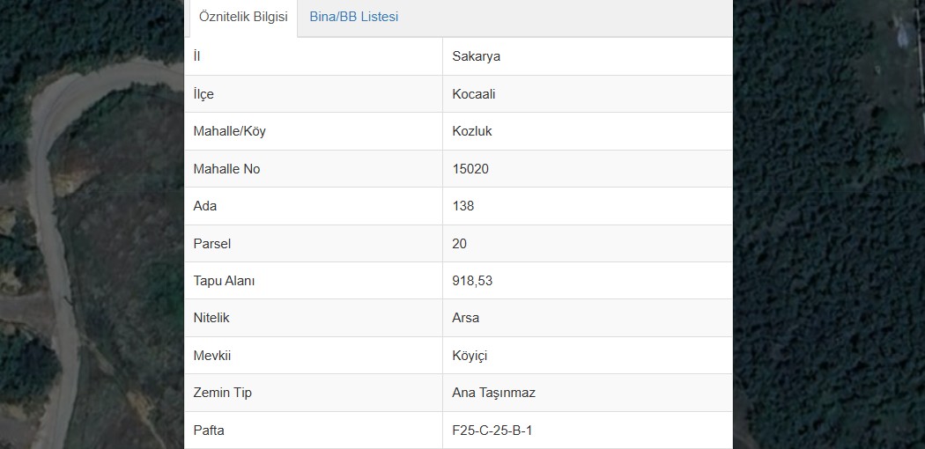Switch to the Bina/BB Listesi tab
The height and width of the screenshot is (449, 925).
(354, 17)
